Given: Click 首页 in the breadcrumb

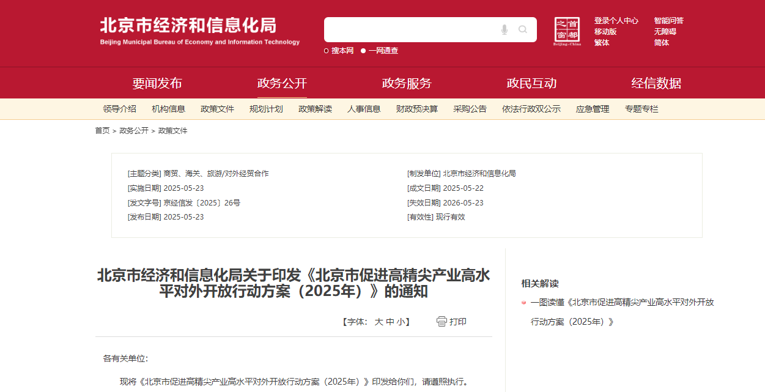Looking at the screenshot, I should click(102, 131).
